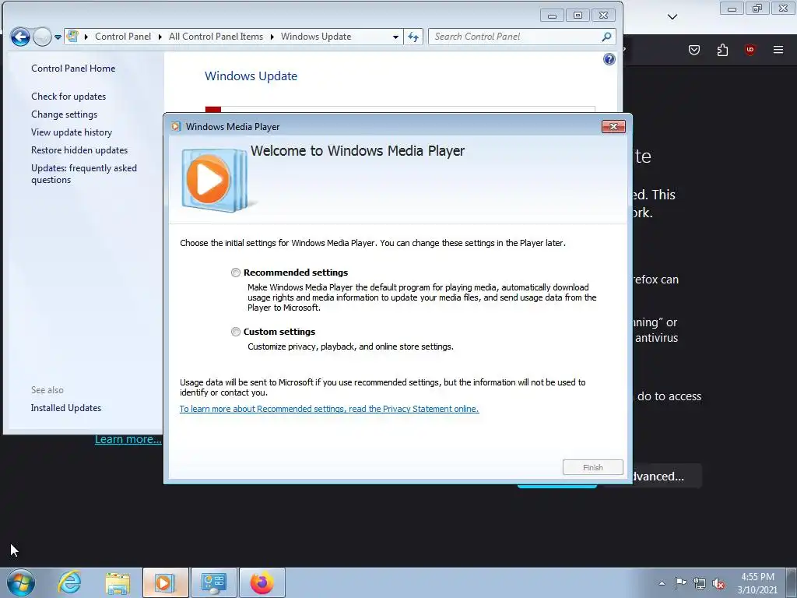This screenshot has width=797, height=598.
Task: Open Firefox Pocket icon
Action: [x=693, y=50]
